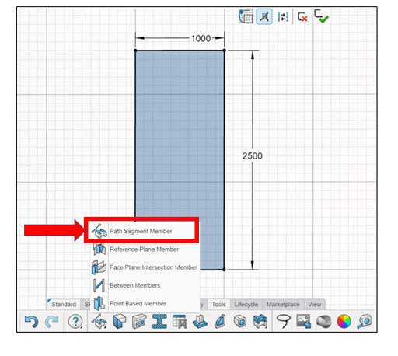
Task: Switch to the Tools tab
Action: coord(219,305)
